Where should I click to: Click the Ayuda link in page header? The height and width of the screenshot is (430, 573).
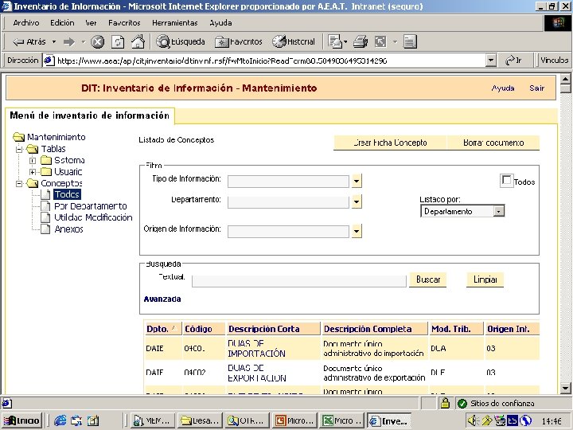tap(503, 88)
